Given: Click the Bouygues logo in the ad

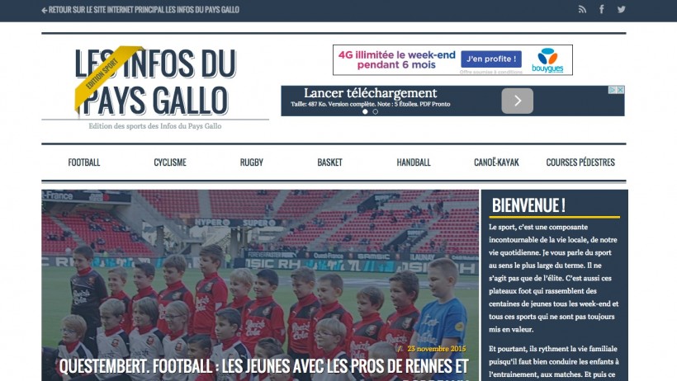Looking at the screenshot, I should tap(547, 60).
